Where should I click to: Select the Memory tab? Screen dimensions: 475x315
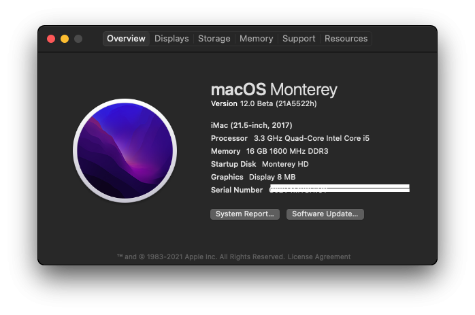pyautogui.click(x=257, y=39)
